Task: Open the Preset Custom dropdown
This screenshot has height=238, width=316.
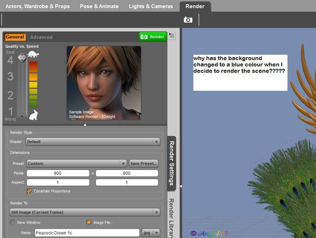Action: coord(76,164)
